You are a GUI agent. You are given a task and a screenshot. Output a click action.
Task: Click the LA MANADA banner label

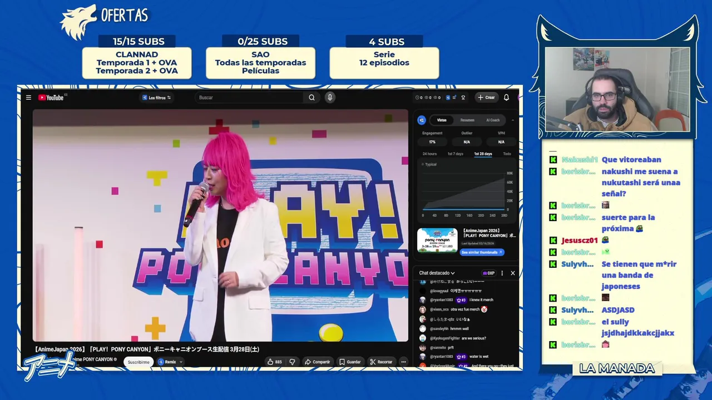(x=617, y=368)
